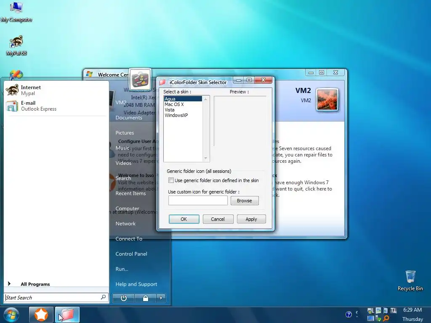Click the iColorFolder red folder taskbar button
This screenshot has height=323, width=431.
pos(67,315)
